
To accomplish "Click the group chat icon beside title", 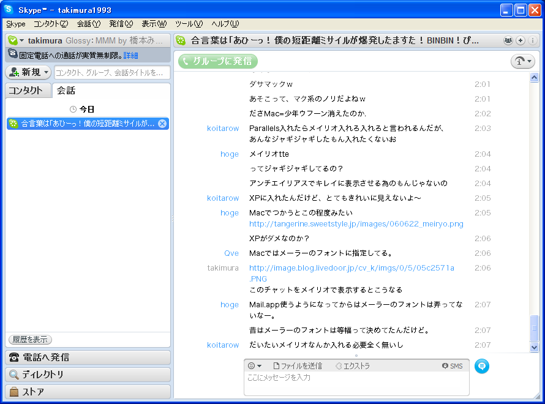I will (181, 40).
